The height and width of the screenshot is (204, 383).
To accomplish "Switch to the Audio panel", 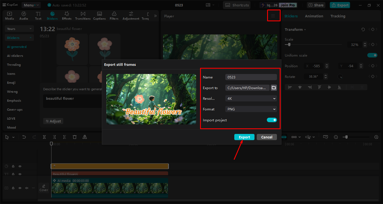I will coord(24,15).
